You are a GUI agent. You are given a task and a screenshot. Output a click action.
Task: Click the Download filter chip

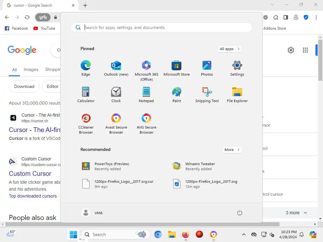coord(24,86)
